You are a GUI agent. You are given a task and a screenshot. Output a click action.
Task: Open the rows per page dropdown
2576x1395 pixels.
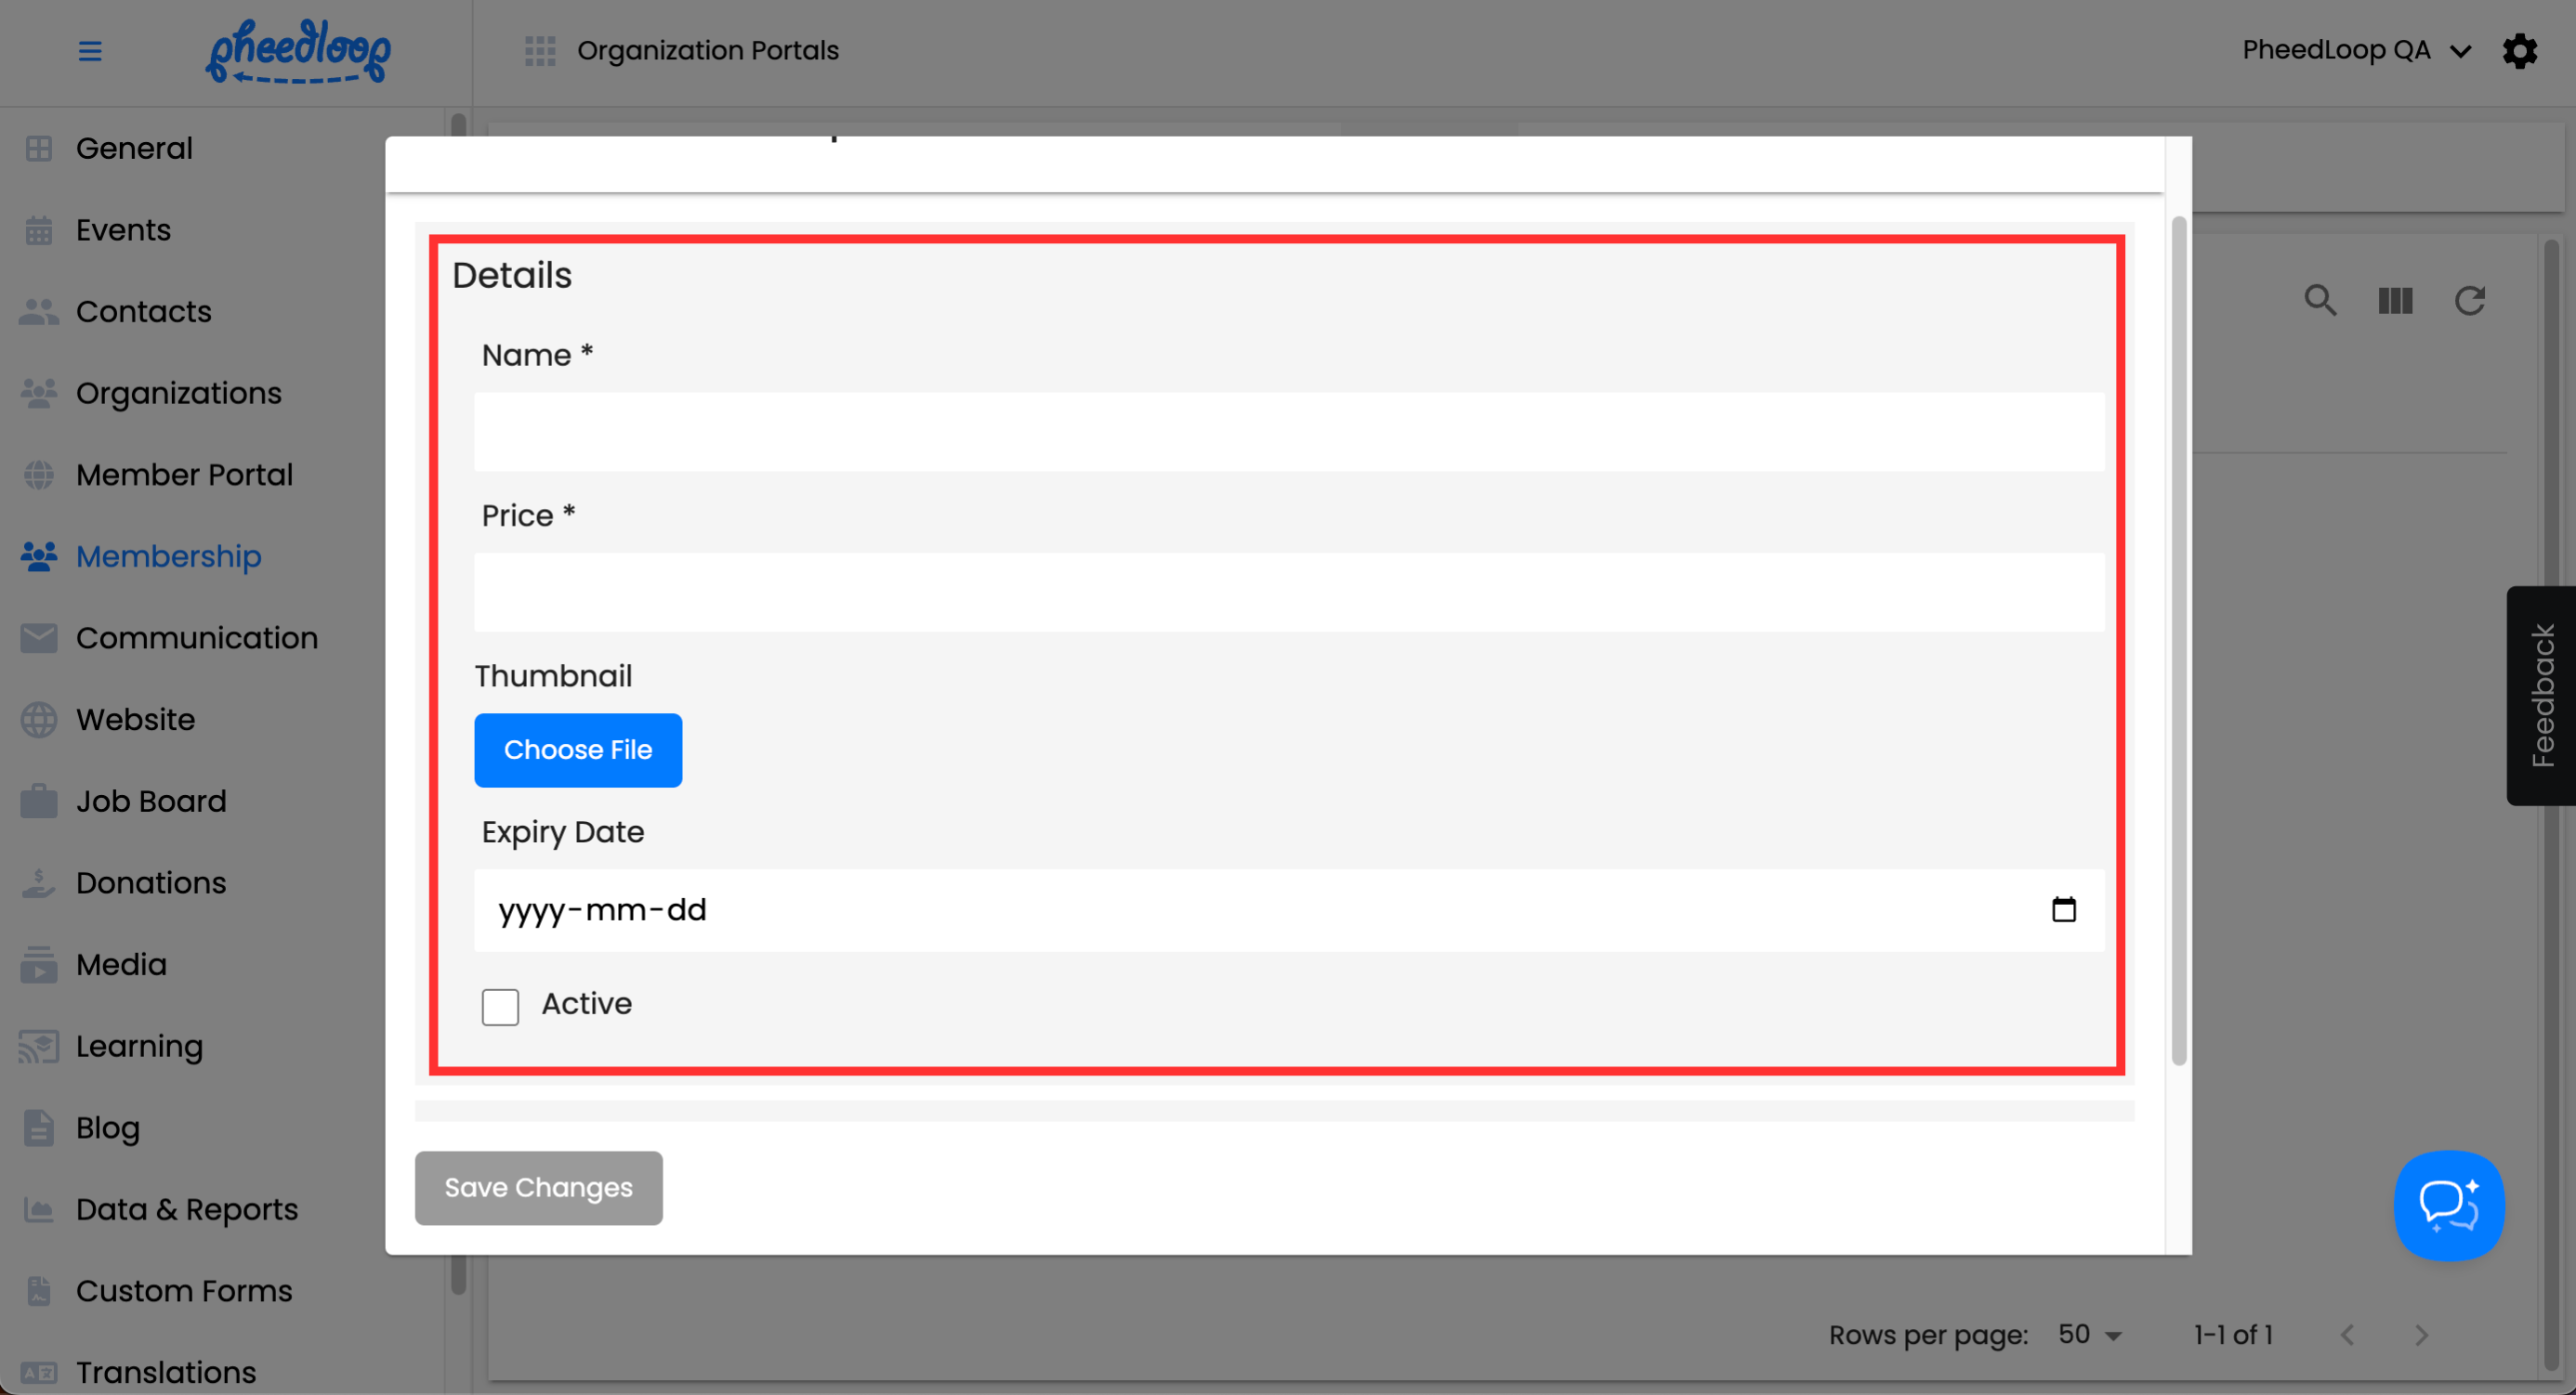coord(2089,1335)
